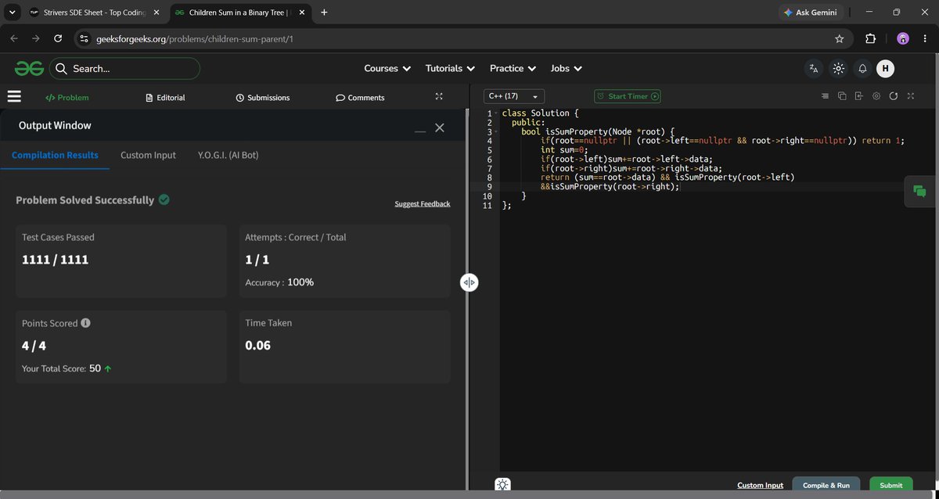Click the browser reload button
The image size is (939, 499).
pyautogui.click(x=58, y=38)
